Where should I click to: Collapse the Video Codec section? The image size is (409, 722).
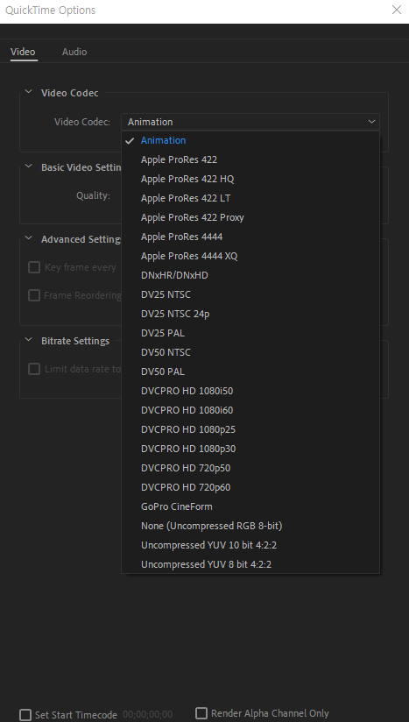point(29,92)
